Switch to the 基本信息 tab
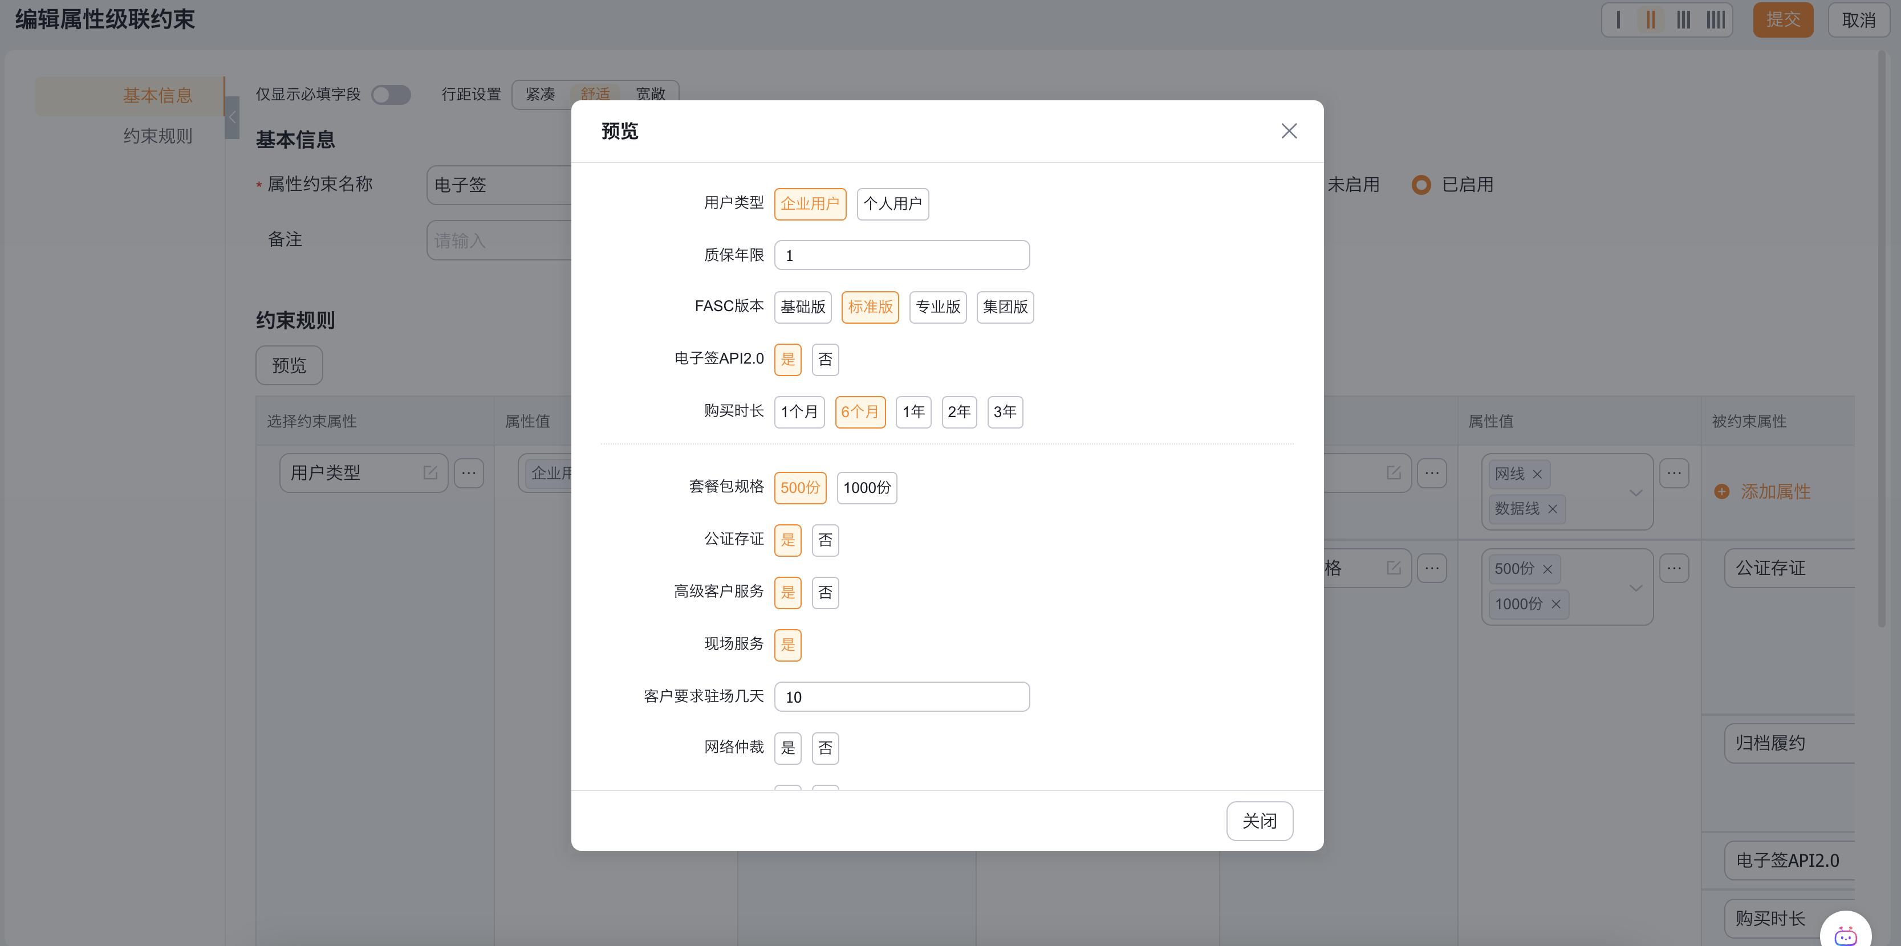Screen dimensions: 1901x946 157,95
